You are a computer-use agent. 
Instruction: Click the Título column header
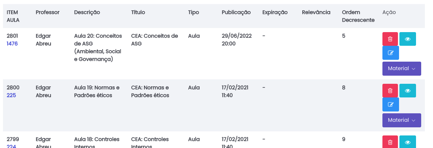click(x=138, y=12)
